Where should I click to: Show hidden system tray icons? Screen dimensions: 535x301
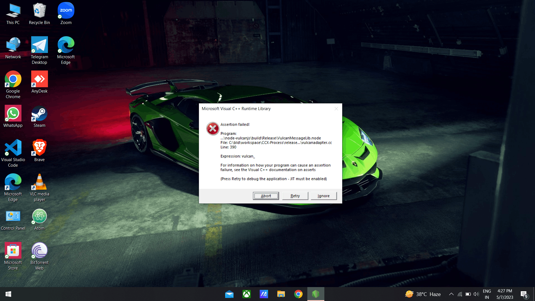[x=451, y=294]
